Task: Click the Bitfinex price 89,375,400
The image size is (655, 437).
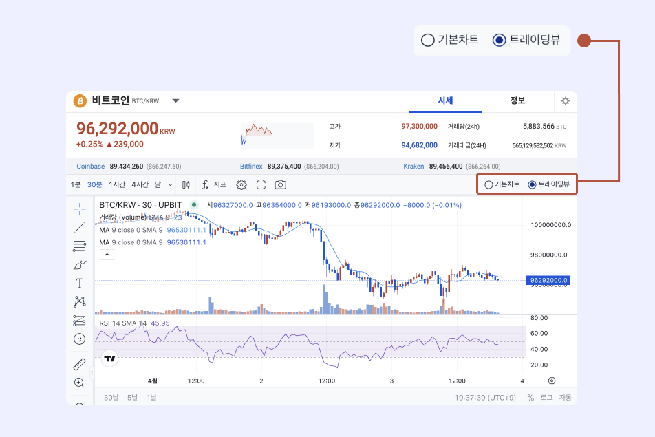Action: point(284,167)
